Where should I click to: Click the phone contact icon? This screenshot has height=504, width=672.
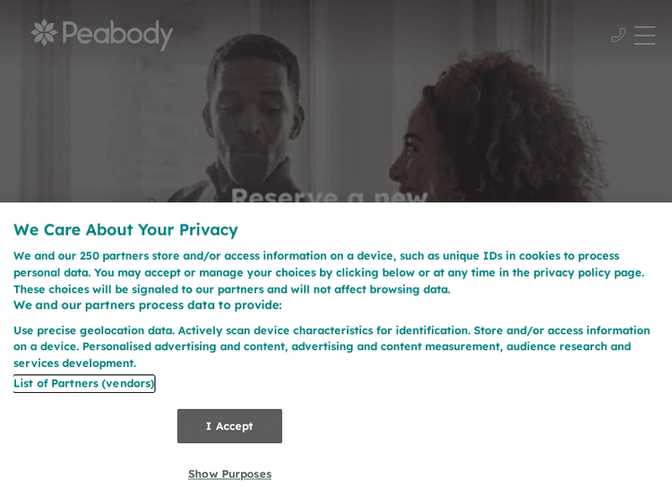coord(618,35)
